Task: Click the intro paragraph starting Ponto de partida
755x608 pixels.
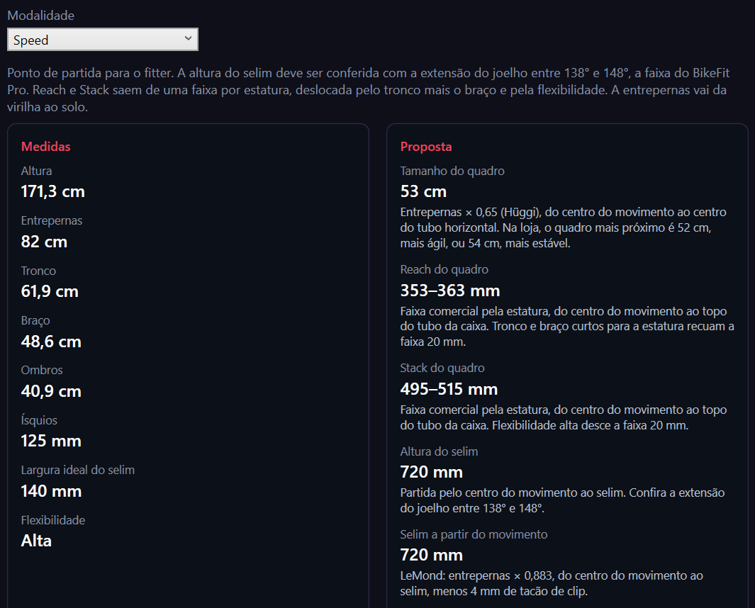Action: coord(369,90)
